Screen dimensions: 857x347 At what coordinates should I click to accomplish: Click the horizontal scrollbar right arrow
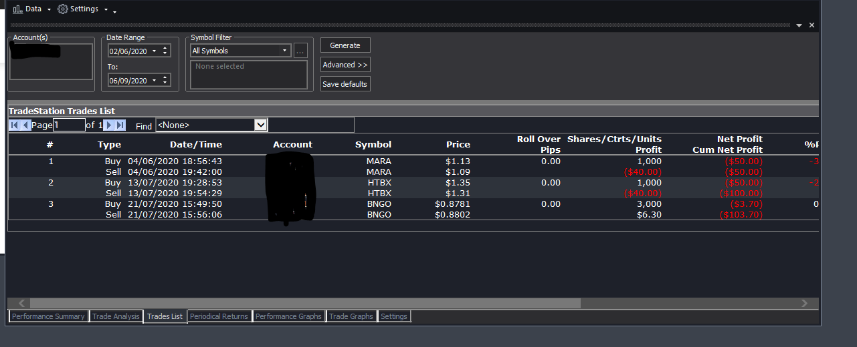tap(804, 303)
